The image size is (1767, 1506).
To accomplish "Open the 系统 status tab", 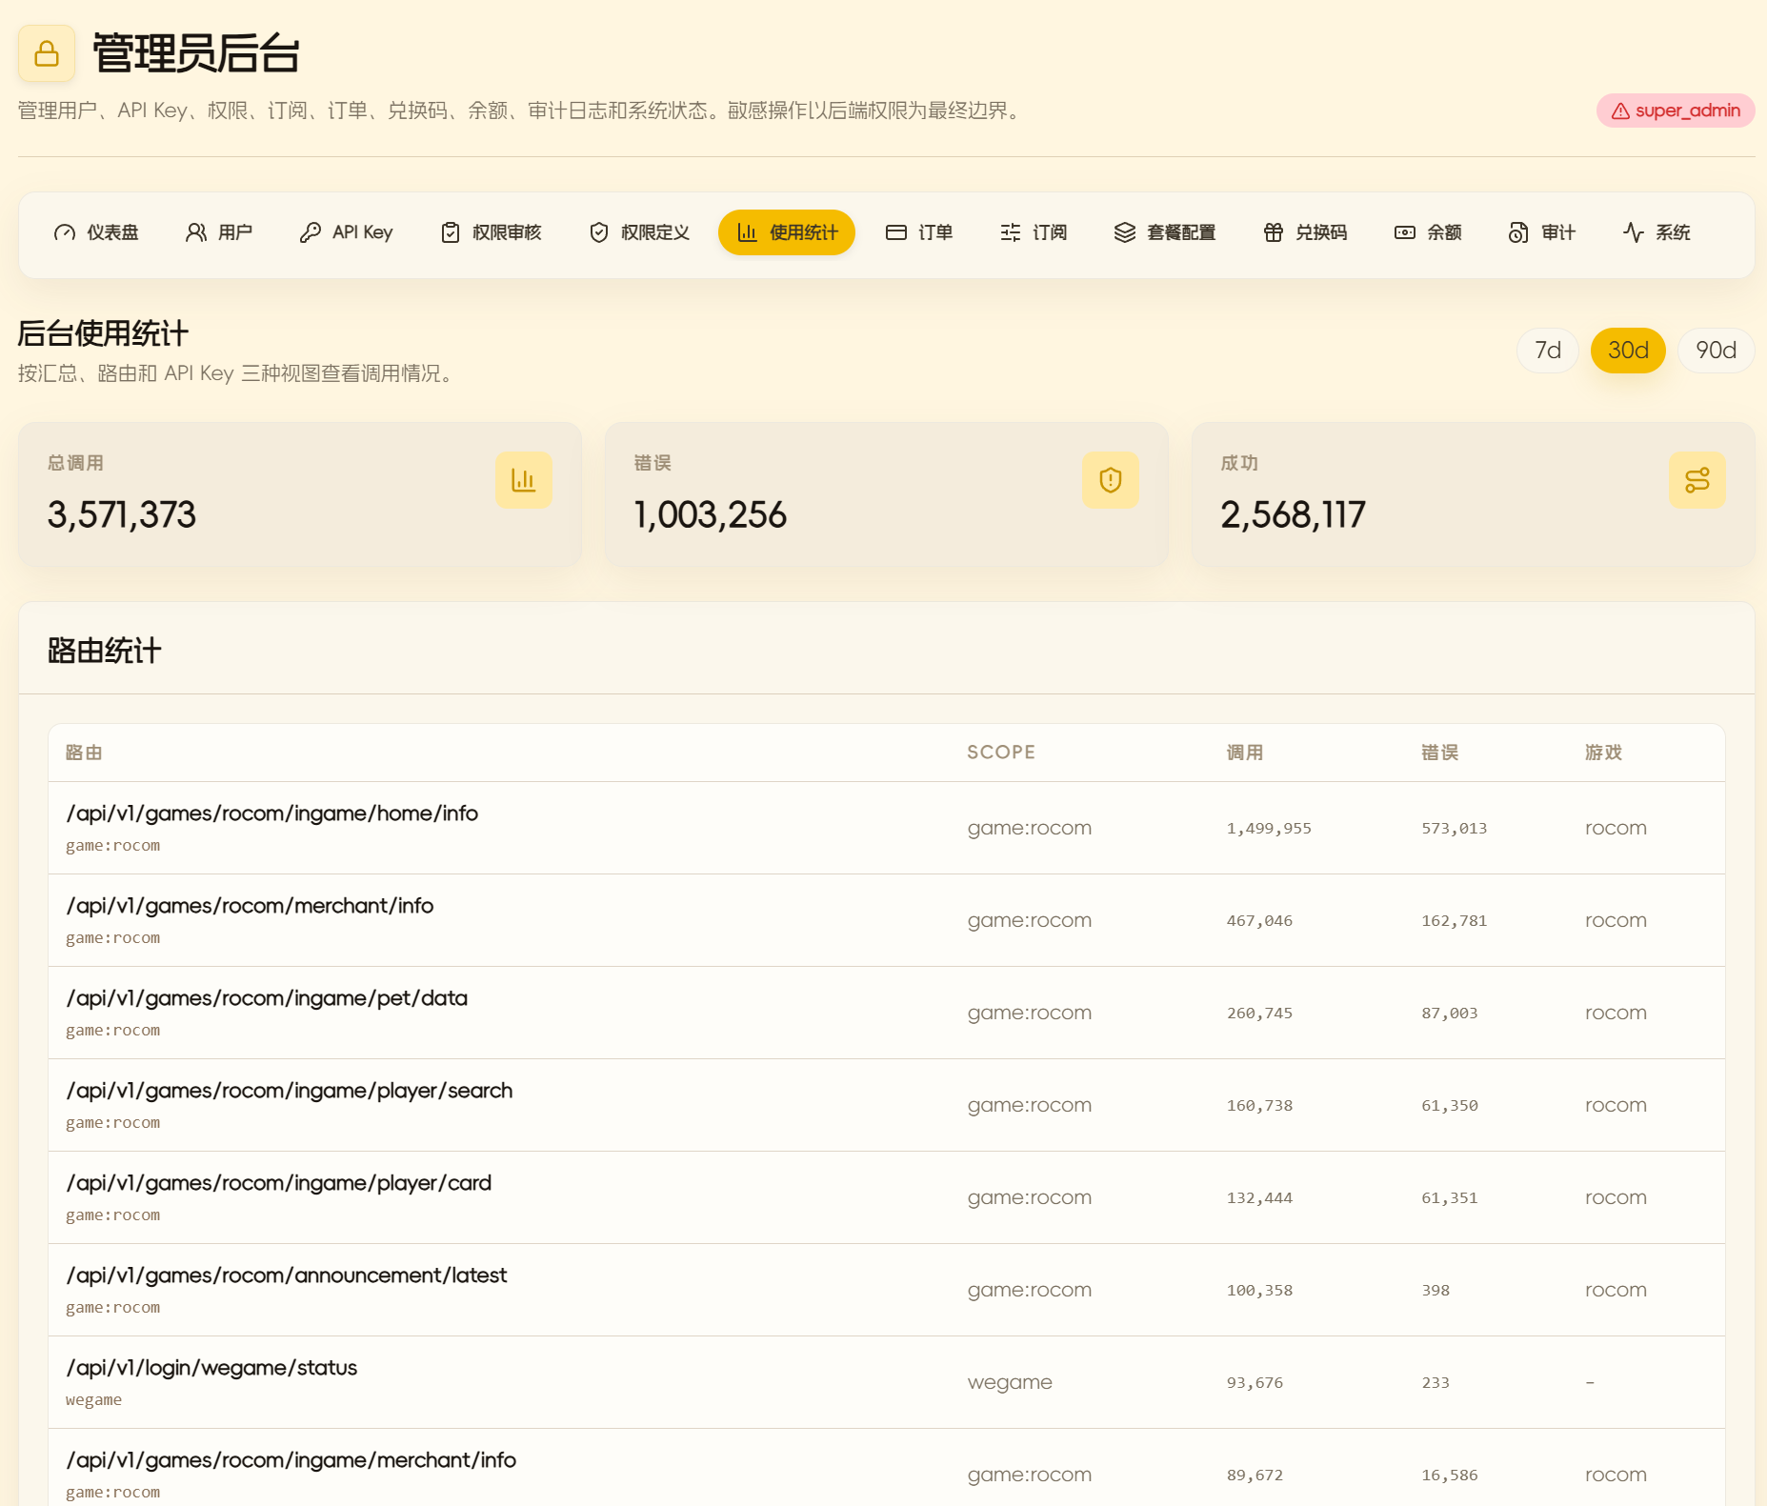I will (x=1657, y=232).
